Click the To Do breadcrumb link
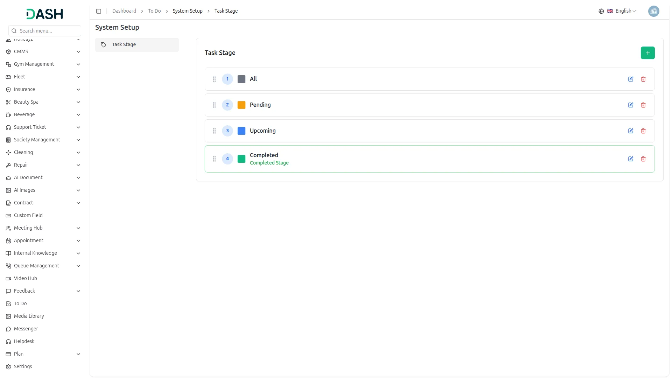Image resolution: width=672 pixels, height=378 pixels. 154,11
